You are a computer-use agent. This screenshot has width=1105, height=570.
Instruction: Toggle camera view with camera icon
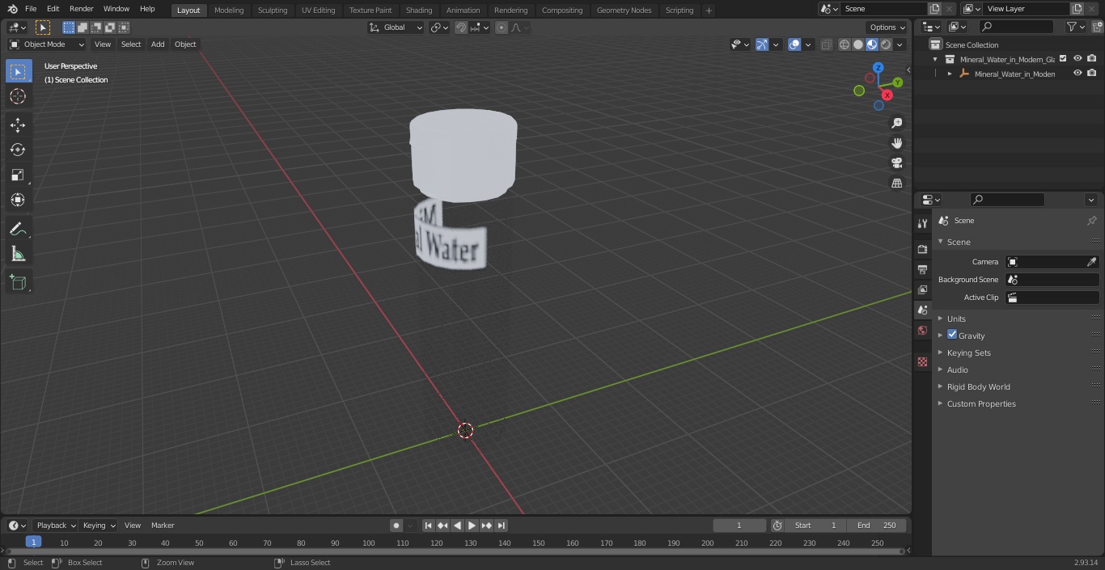pyautogui.click(x=896, y=163)
